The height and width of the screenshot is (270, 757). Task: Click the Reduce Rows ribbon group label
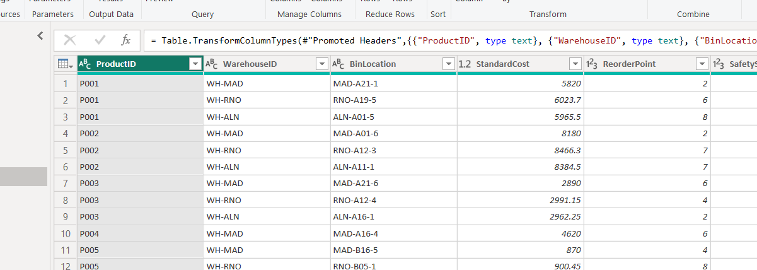(x=390, y=14)
